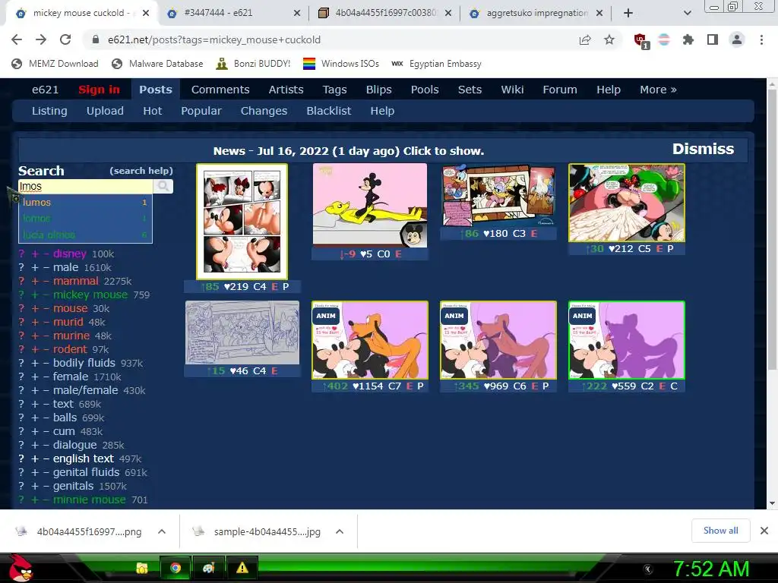Viewport: 778px width, 583px height.
Task: Expand options for the sample .jpg download
Action: (340, 531)
